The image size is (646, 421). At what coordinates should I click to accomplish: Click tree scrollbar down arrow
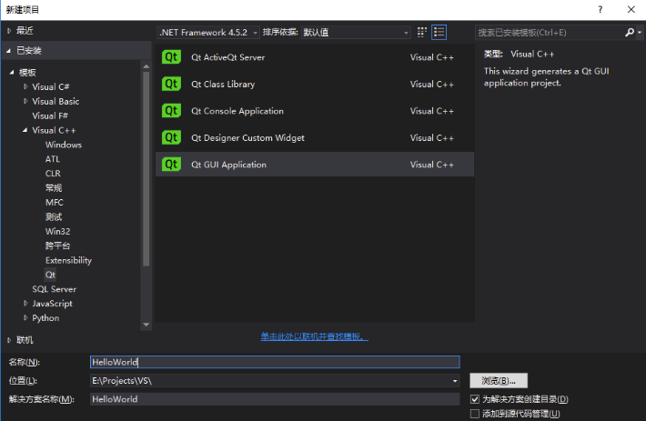tap(146, 325)
